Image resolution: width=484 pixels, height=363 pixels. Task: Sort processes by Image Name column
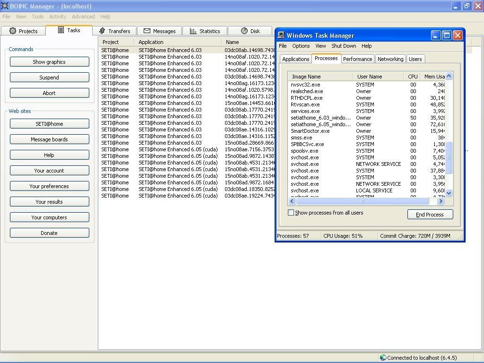click(x=320, y=77)
